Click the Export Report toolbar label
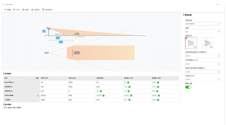This screenshot has height=125, width=226. click(x=48, y=10)
